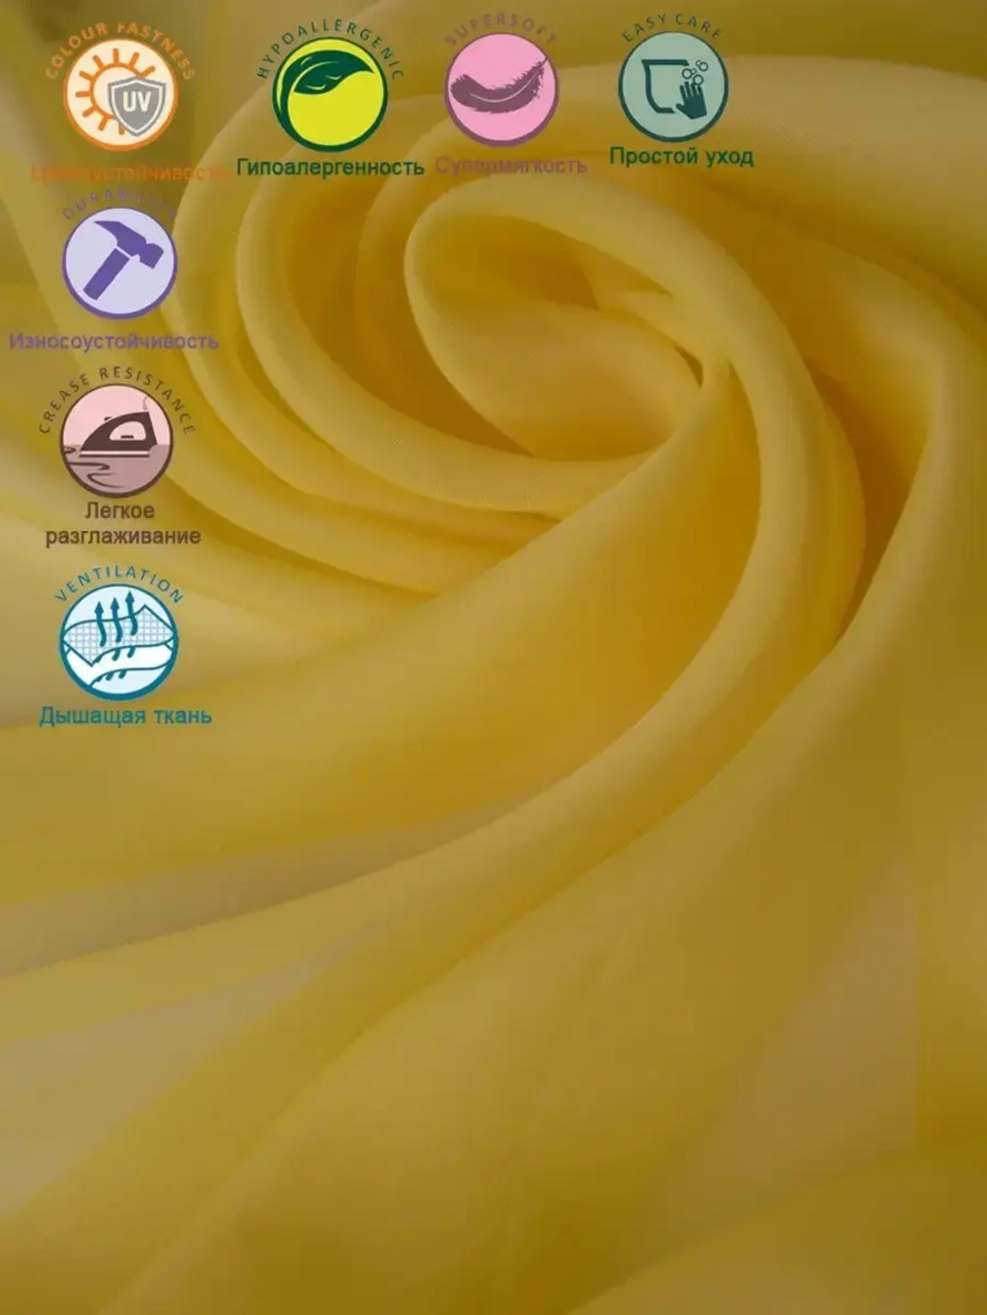Viewport: 987px width, 1315px height.
Task: Click the hand wash easy care icon
Action: 673,87
